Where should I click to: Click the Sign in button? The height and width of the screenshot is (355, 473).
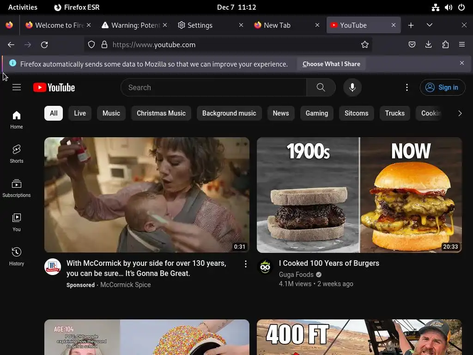(443, 87)
